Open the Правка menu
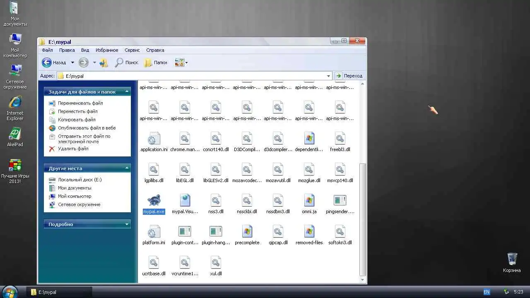 (67, 50)
